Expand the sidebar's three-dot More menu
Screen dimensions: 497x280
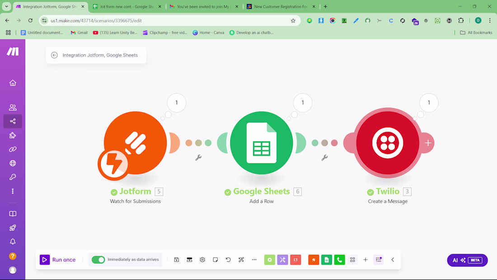coord(13,191)
